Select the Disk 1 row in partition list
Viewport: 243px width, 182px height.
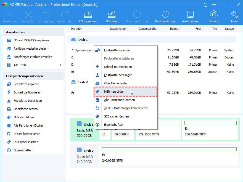tap(152, 40)
